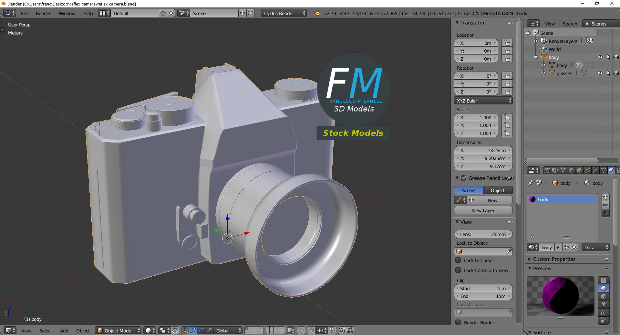Add a new material slot with plus button
Screen dimensions: 620x335
click(605, 197)
